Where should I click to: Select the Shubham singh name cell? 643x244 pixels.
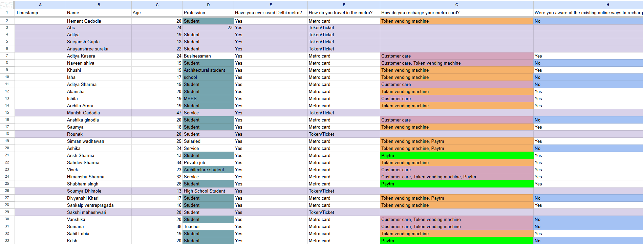[x=99, y=184]
